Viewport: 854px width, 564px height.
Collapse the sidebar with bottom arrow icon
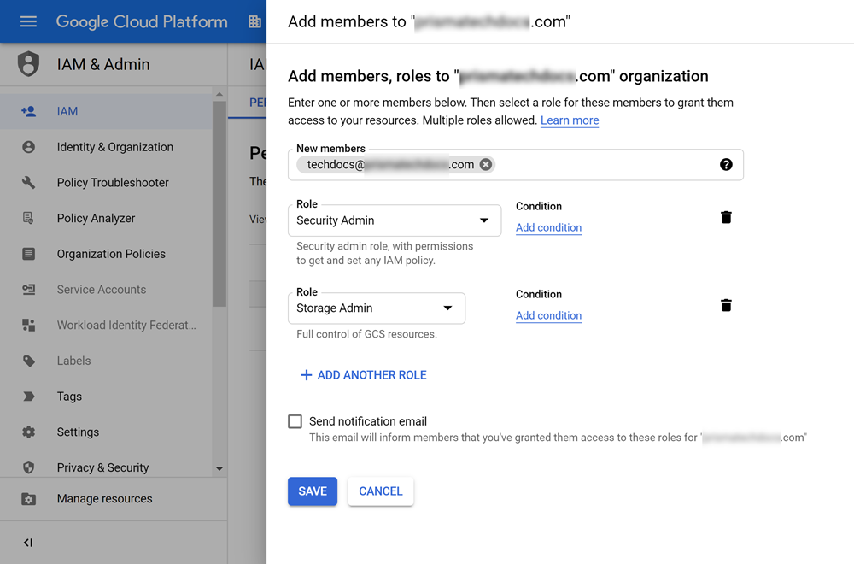(28, 543)
